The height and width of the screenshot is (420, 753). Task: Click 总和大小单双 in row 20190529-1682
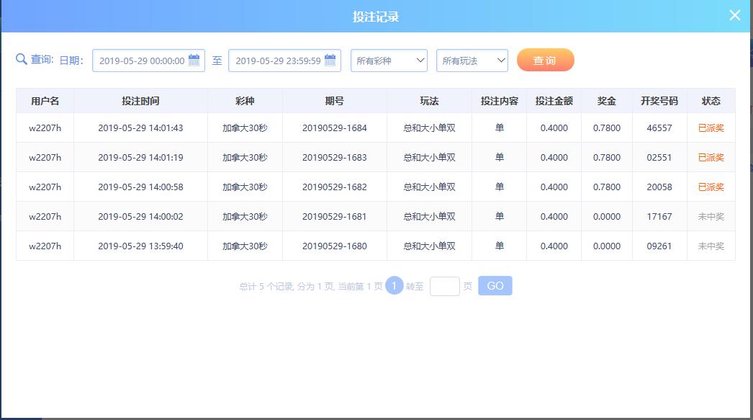coord(429,187)
